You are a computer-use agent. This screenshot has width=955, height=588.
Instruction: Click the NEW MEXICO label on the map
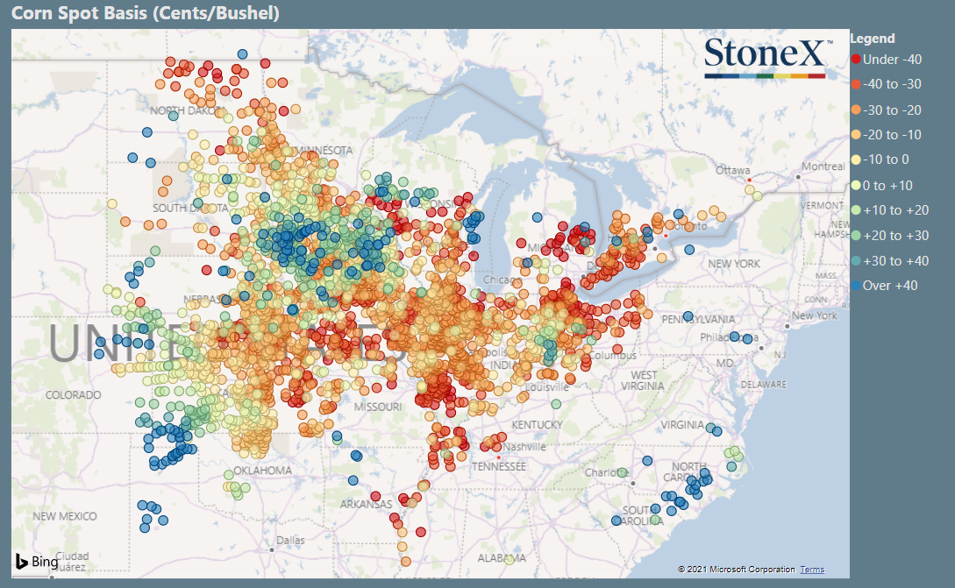pyautogui.click(x=65, y=516)
